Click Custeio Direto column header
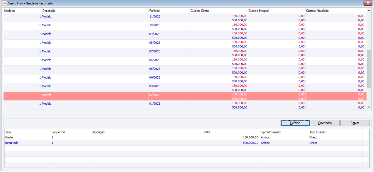 (x=219, y=11)
